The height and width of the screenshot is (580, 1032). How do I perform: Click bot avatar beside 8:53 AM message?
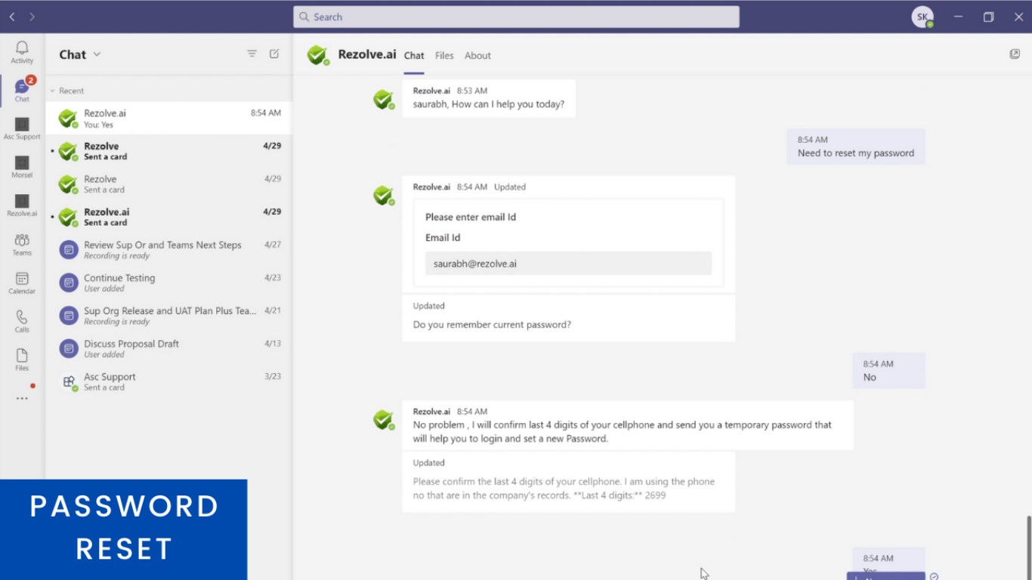(384, 99)
